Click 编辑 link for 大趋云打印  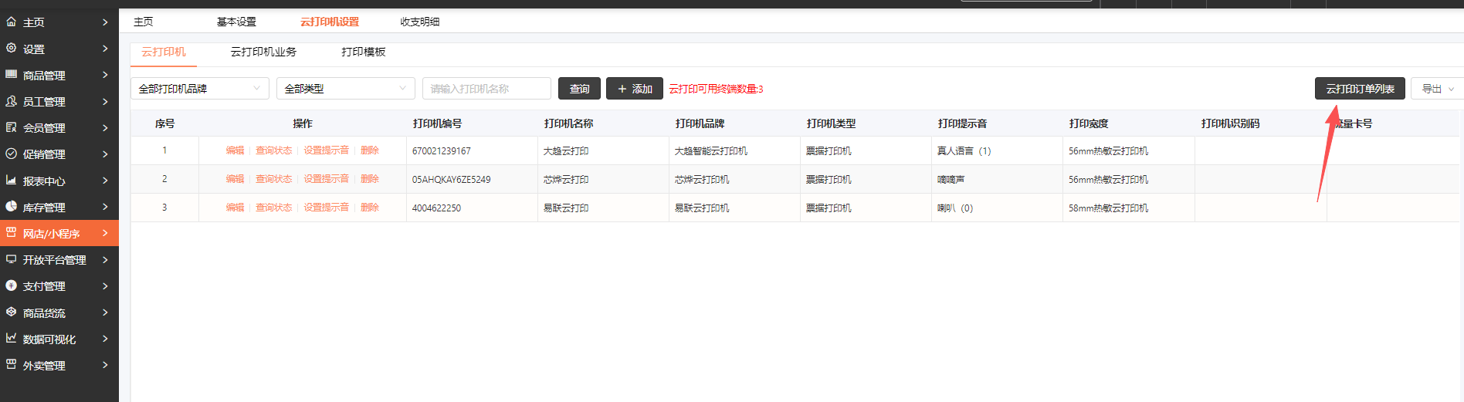point(235,150)
